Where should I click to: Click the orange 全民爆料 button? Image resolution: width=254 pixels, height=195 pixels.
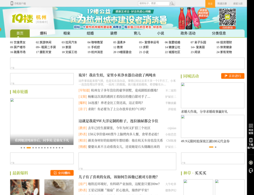(x=62, y=173)
